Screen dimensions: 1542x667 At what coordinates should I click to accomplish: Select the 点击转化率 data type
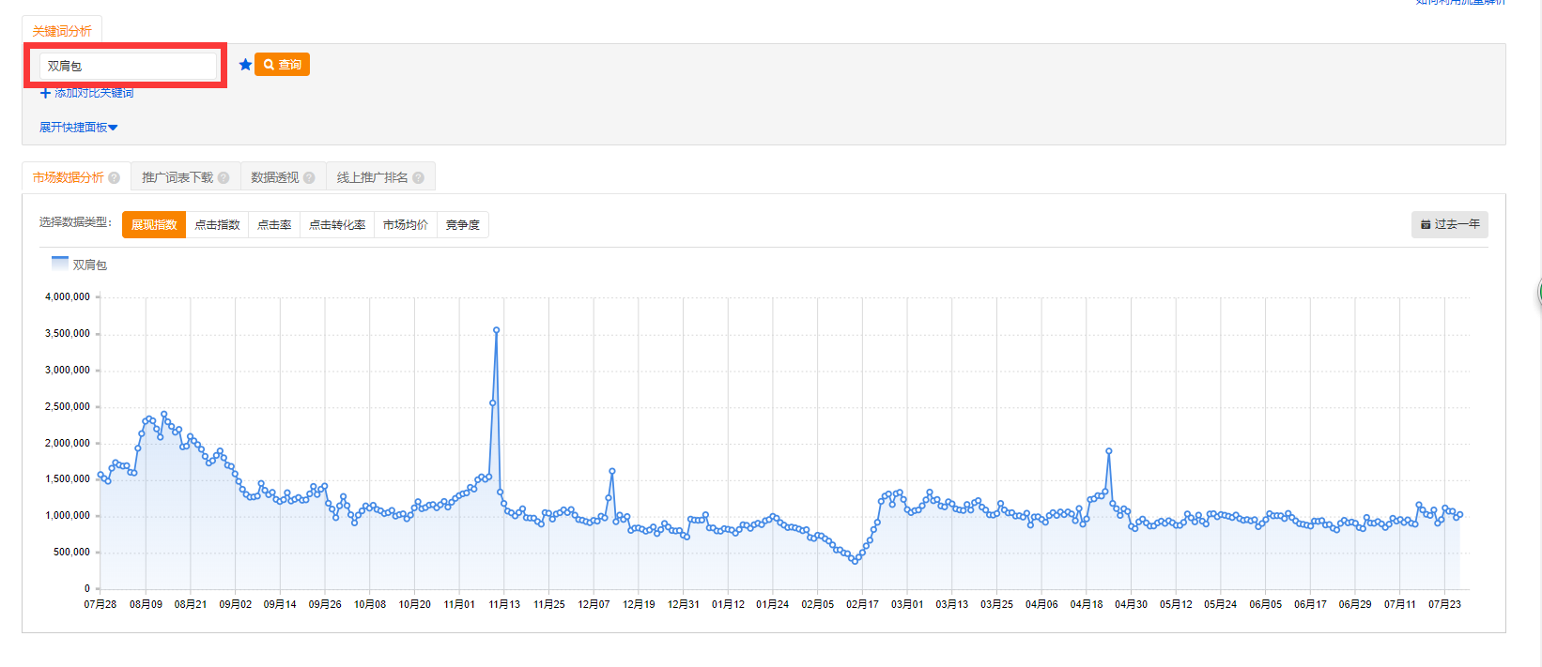click(337, 225)
